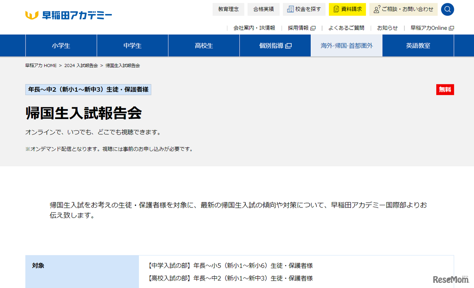This screenshot has height=288, width=474.
Task: Select 高校生 in the main navigation
Action: coord(204,45)
